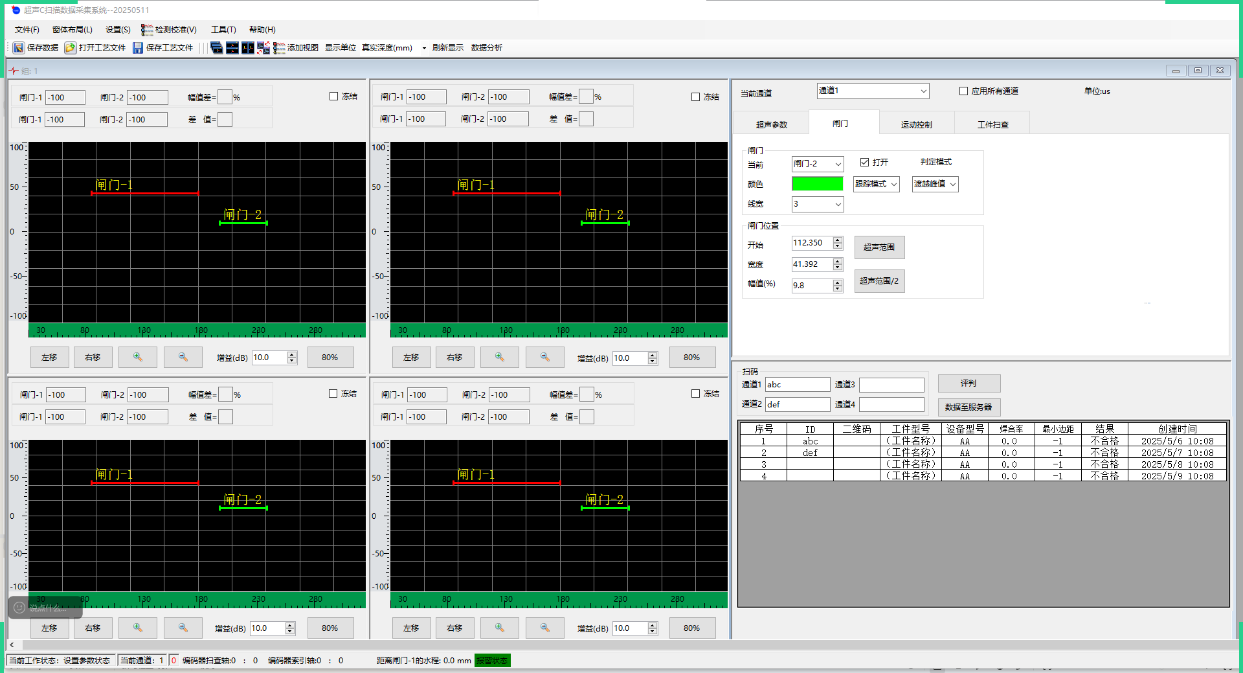Click the 打开工艺文件 open folder icon
The width and height of the screenshot is (1243, 673).
point(71,48)
